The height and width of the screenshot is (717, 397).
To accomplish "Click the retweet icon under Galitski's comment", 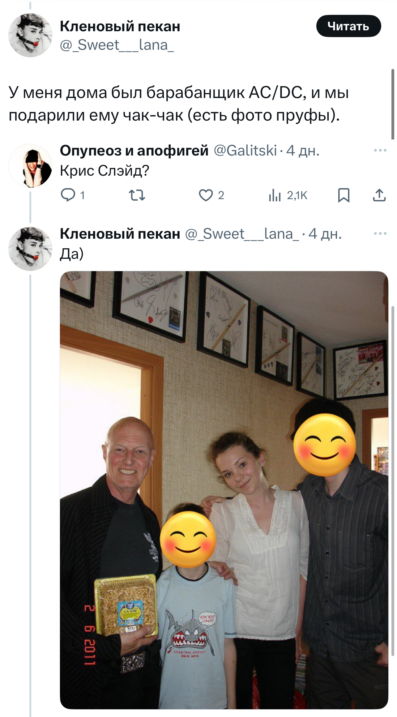I will tap(137, 195).
